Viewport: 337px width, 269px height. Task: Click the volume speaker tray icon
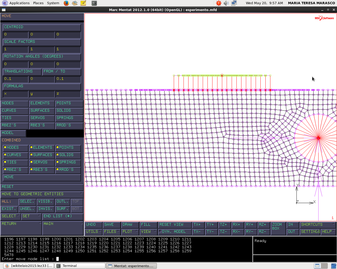(x=226, y=3)
